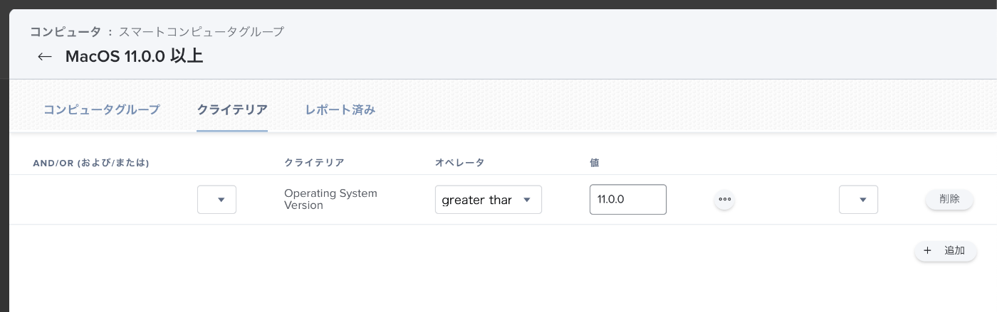The height and width of the screenshot is (312, 997).
Task: Expand the closing parenthesis dropdown after value
Action: click(x=858, y=200)
